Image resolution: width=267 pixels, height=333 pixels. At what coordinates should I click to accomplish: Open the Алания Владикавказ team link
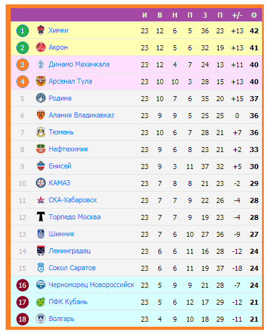click(81, 116)
